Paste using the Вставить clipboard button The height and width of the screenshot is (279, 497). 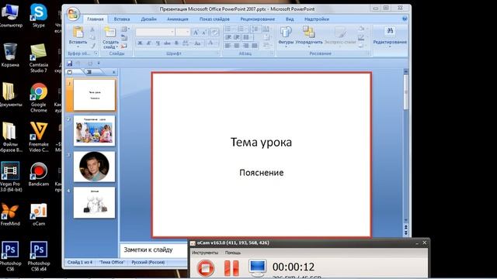coord(78,36)
